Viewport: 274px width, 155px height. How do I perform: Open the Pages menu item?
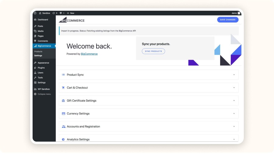(x=40, y=36)
